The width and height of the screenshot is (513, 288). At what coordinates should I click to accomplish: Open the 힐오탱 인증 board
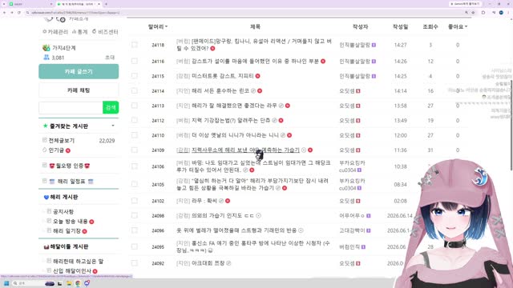[70, 166]
